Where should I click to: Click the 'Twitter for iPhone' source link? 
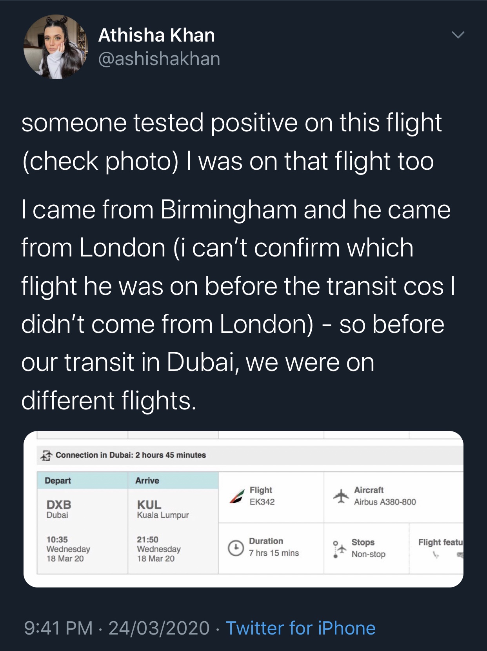pos(300,628)
